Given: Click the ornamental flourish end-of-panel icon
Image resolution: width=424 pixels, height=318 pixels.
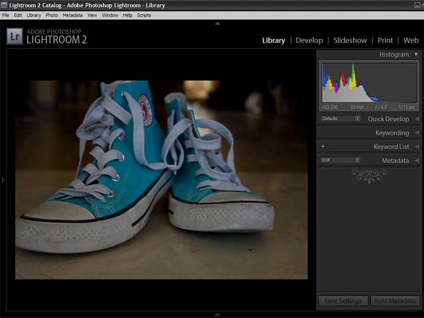Looking at the screenshot, I should coord(369,176).
